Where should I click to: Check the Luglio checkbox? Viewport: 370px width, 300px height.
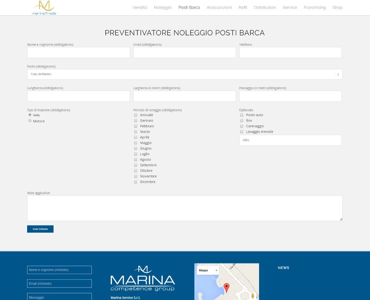tap(136, 154)
